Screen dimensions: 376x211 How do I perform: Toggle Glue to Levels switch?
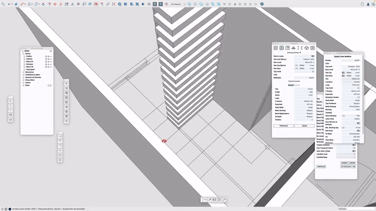click(x=313, y=56)
